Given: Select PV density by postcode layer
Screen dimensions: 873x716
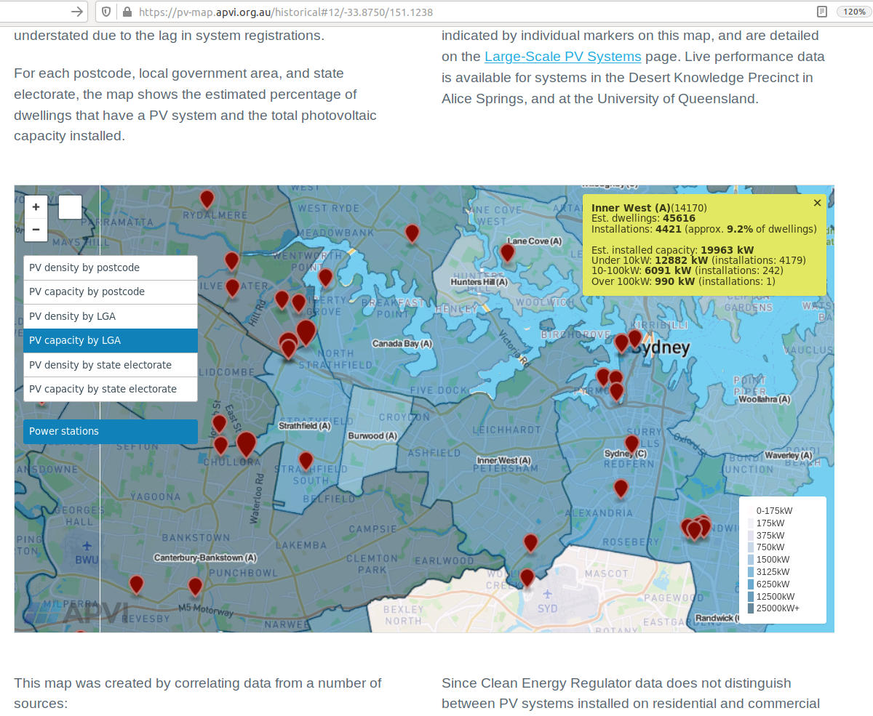Looking at the screenshot, I should tap(110, 268).
